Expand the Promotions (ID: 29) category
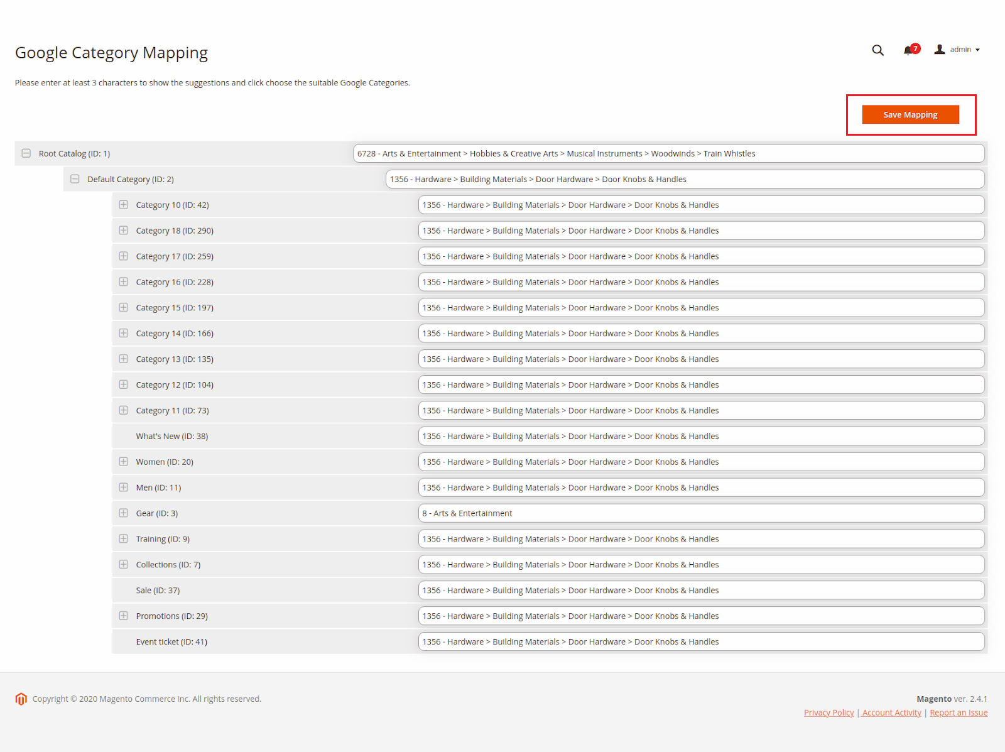Image resolution: width=1005 pixels, height=752 pixels. click(x=124, y=616)
